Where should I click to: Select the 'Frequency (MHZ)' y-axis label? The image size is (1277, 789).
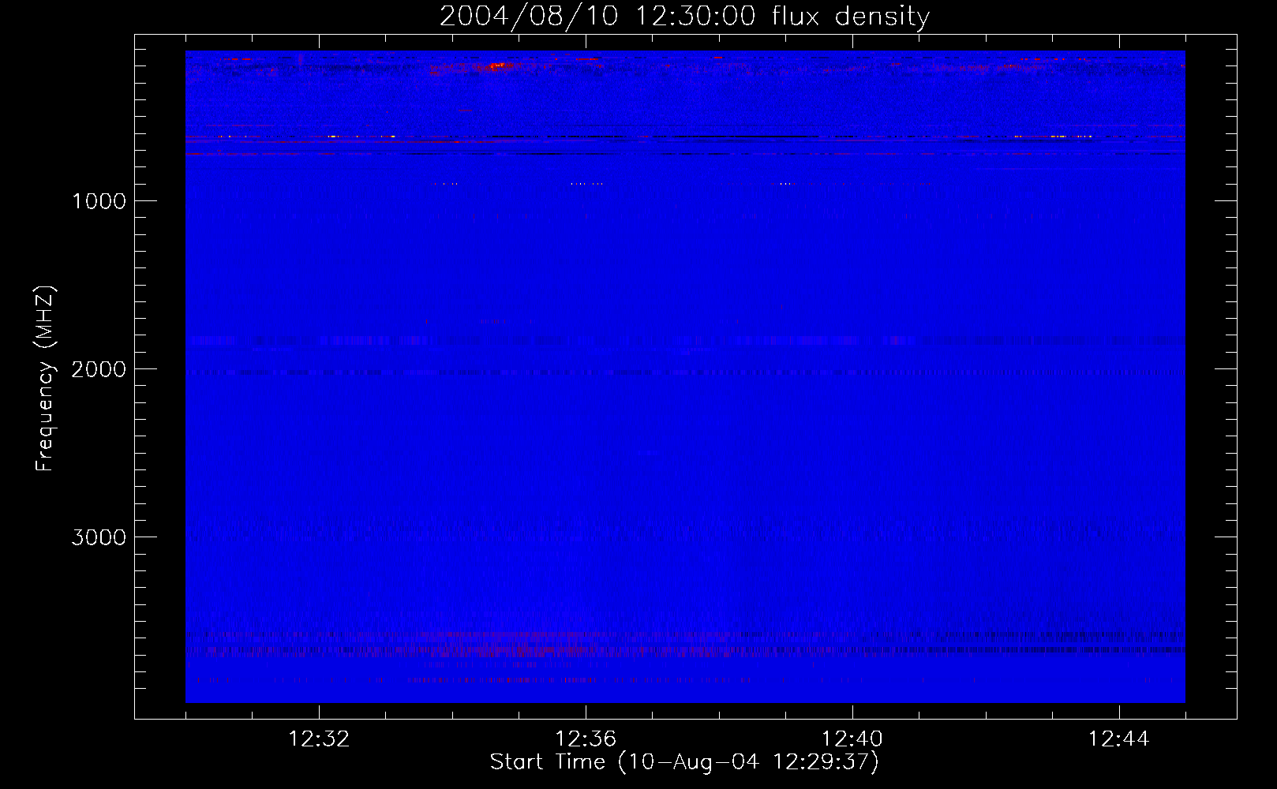tap(45, 379)
